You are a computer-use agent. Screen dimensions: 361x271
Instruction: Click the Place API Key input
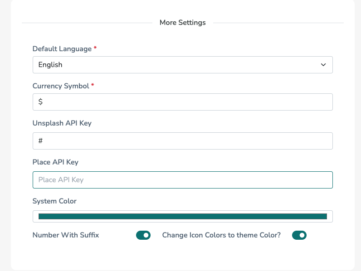(183, 180)
